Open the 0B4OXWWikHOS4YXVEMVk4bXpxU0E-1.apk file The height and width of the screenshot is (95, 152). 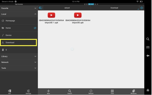tap(51, 18)
